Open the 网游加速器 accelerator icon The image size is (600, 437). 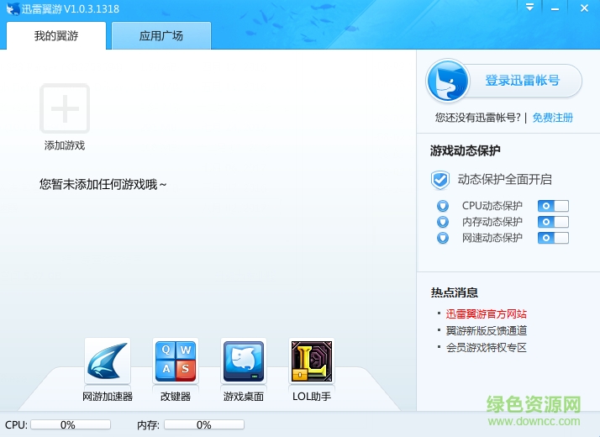tap(108, 361)
